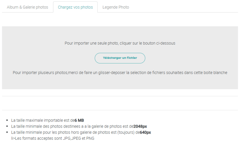Click the single photo import instruction text

120,43
